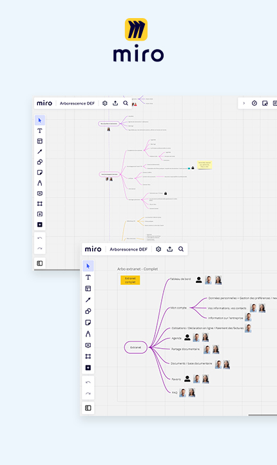The image size is (277, 465).
Task: Toggle the frames panel icon in the upper window
Action: [40, 263]
